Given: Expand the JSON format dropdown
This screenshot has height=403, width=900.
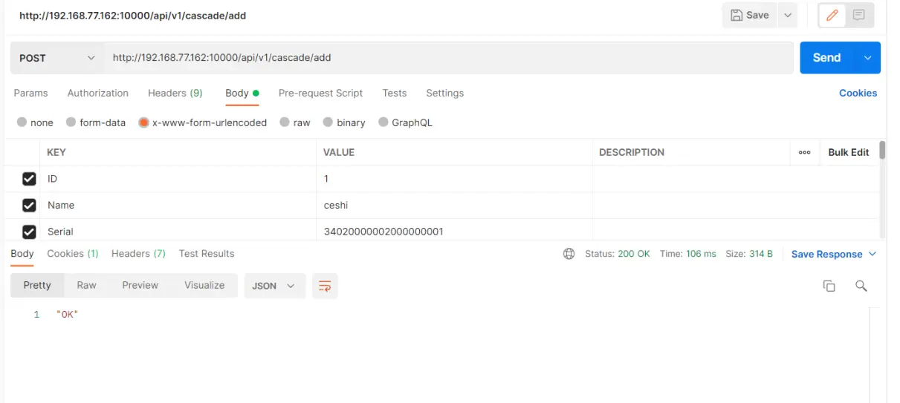Looking at the screenshot, I should 274,286.
